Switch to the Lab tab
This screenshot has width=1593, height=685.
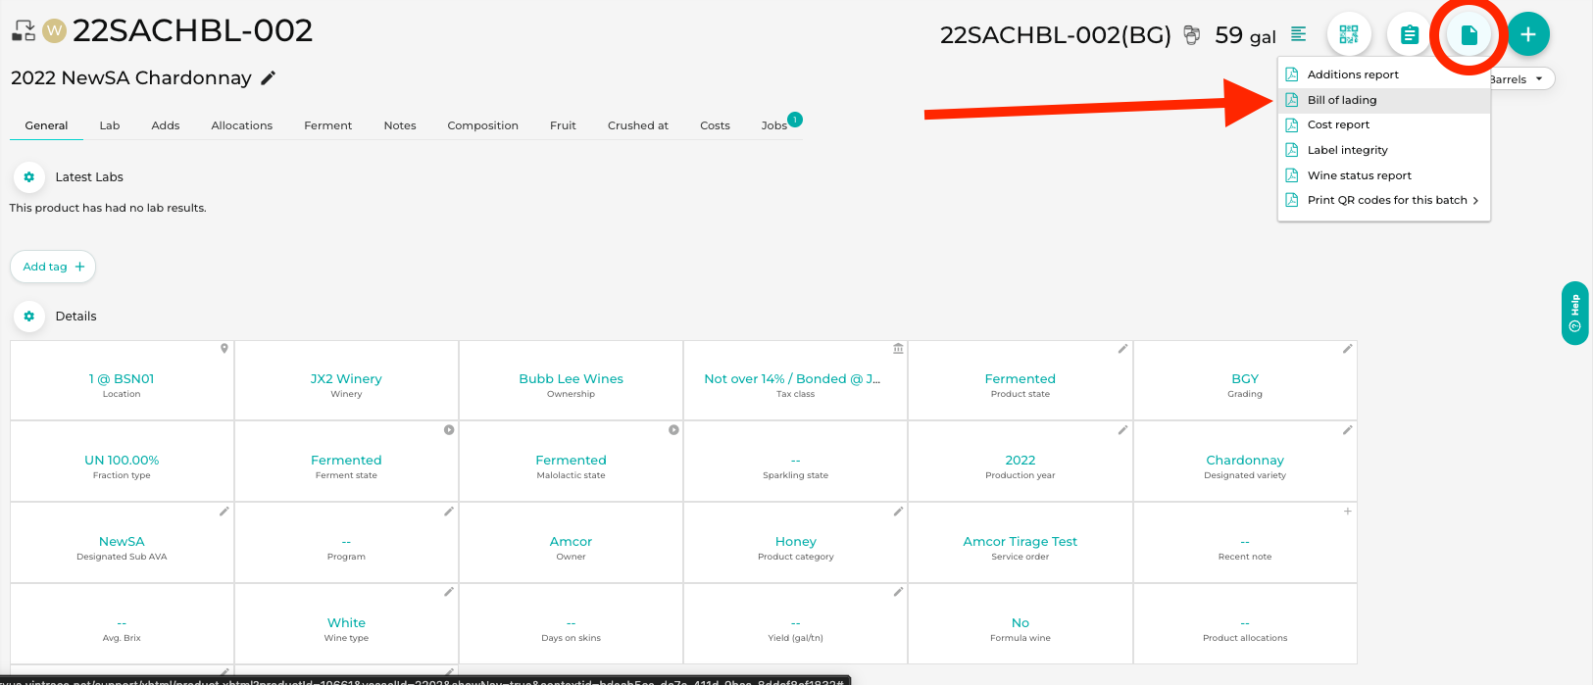click(x=110, y=125)
